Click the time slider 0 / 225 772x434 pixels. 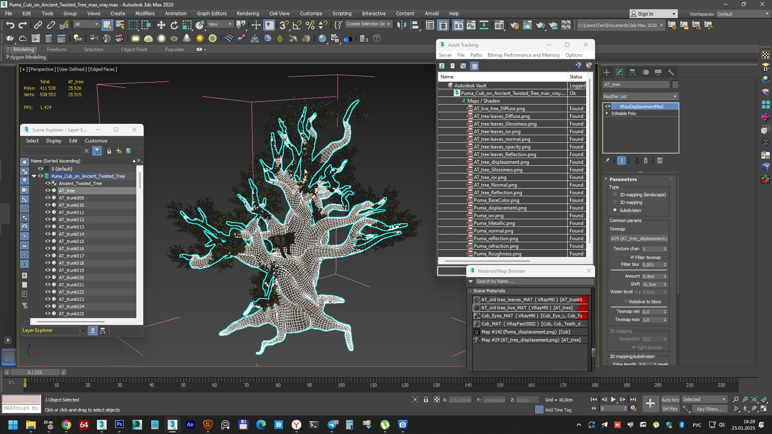point(35,372)
